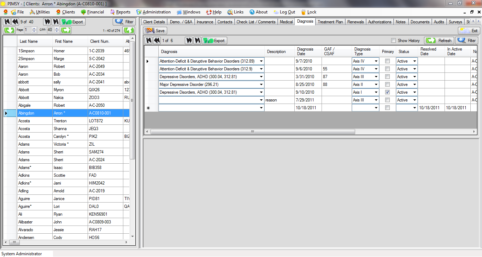Click the client list vertical scrollbar thumb
The width and height of the screenshot is (482, 257).
point(133,100)
